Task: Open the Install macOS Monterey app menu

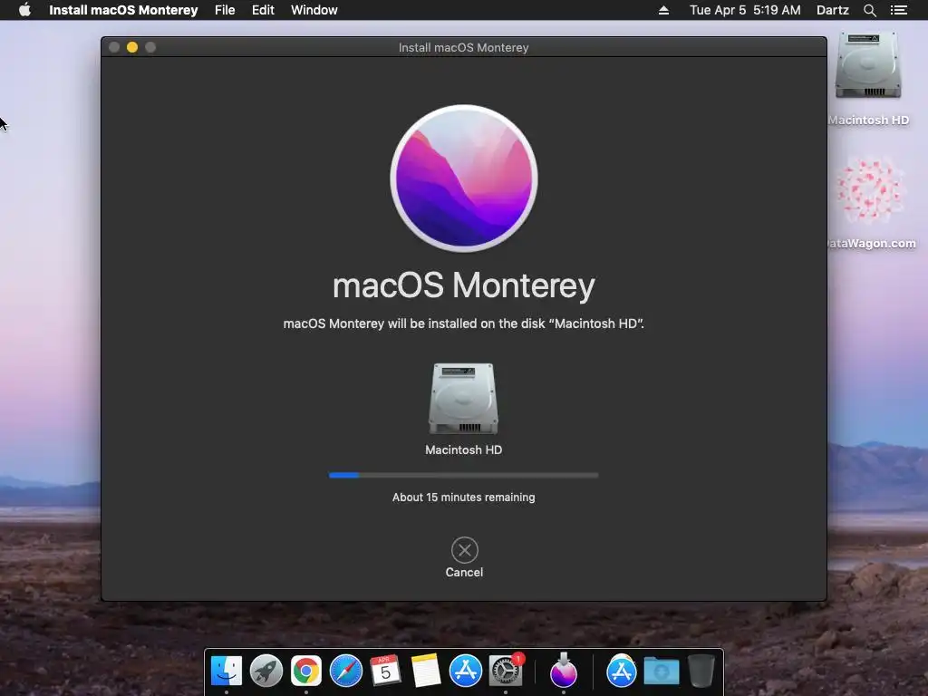Action: pos(123,10)
